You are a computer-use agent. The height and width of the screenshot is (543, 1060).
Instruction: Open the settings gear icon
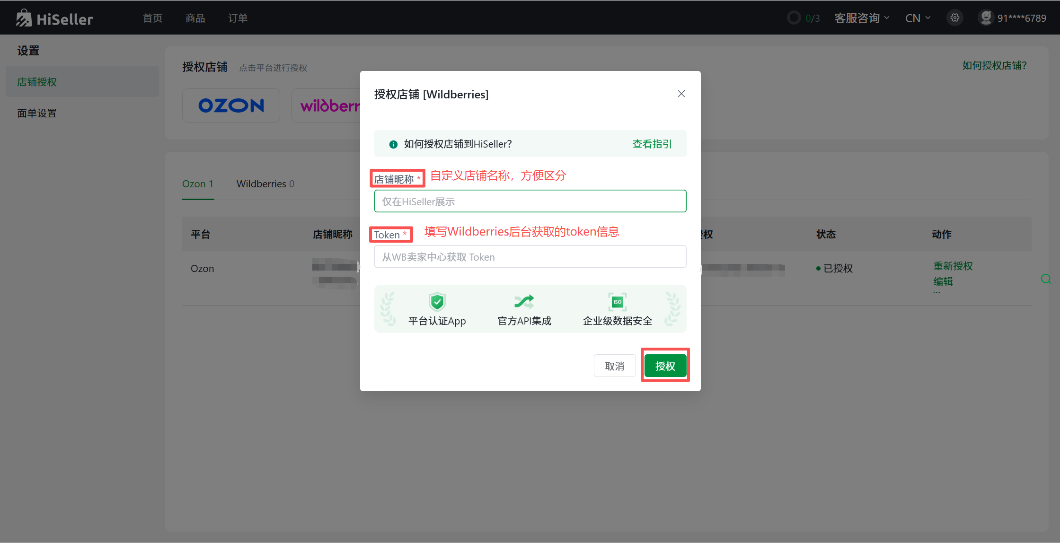(955, 18)
